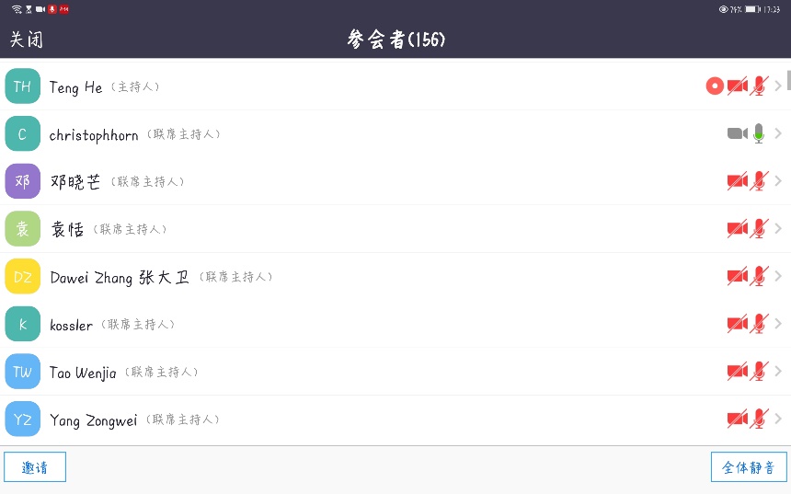The height and width of the screenshot is (494, 791).
Task: Toggle 邓晓芒's muted microphone
Action: tap(759, 181)
